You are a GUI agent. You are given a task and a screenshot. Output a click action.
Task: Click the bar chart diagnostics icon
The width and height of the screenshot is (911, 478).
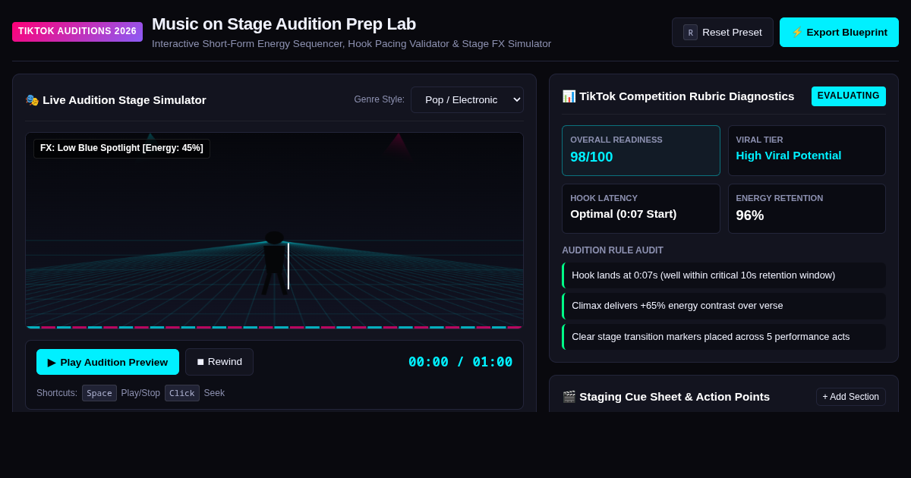[569, 96]
